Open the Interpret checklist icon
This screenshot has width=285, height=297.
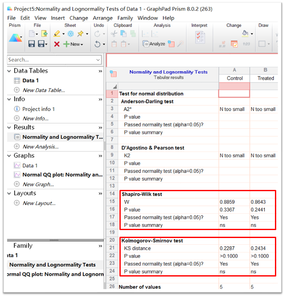200,38
